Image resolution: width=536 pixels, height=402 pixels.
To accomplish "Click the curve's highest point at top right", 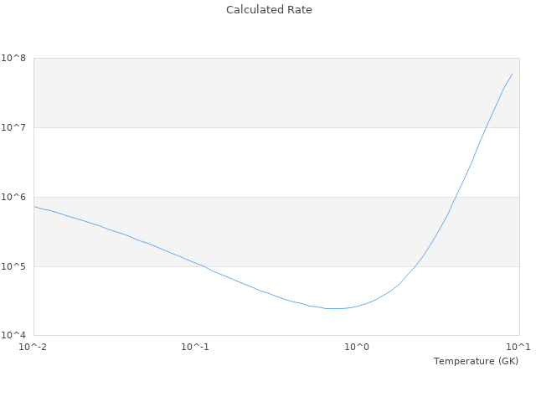I will (x=512, y=74).
